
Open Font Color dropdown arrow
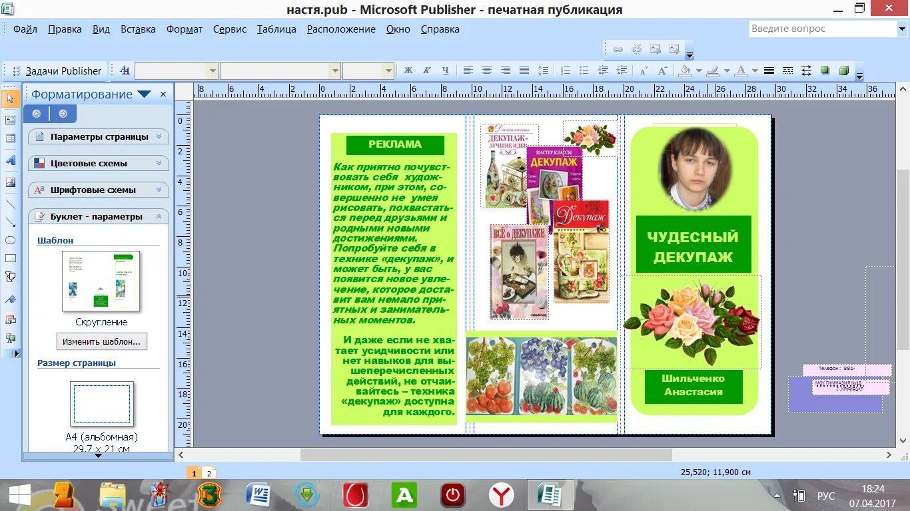coord(755,71)
